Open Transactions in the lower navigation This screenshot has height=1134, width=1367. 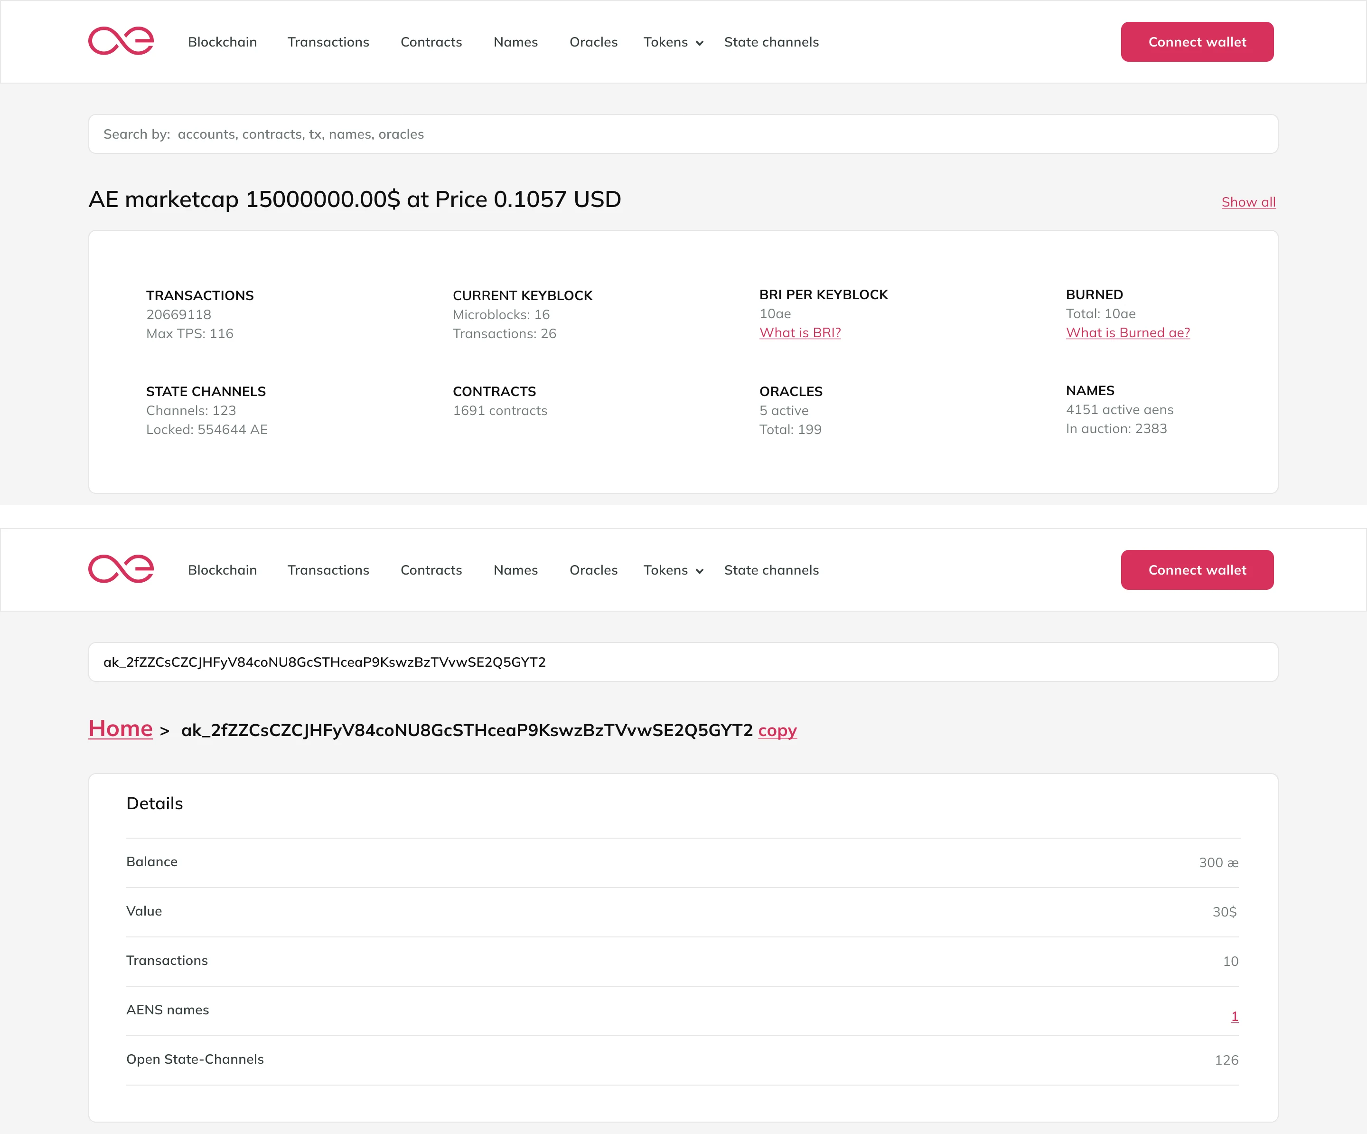328,570
